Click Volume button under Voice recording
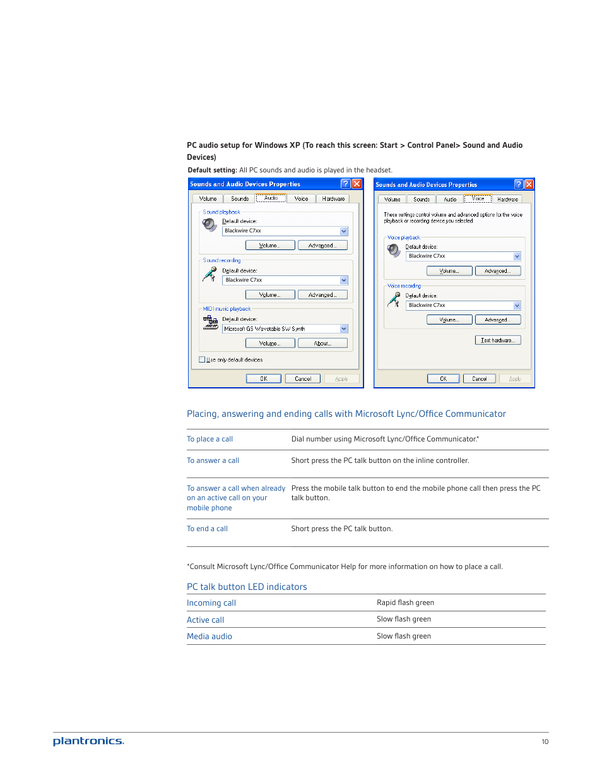Image resolution: width=602 pixels, height=780 pixels. pyautogui.click(x=449, y=320)
